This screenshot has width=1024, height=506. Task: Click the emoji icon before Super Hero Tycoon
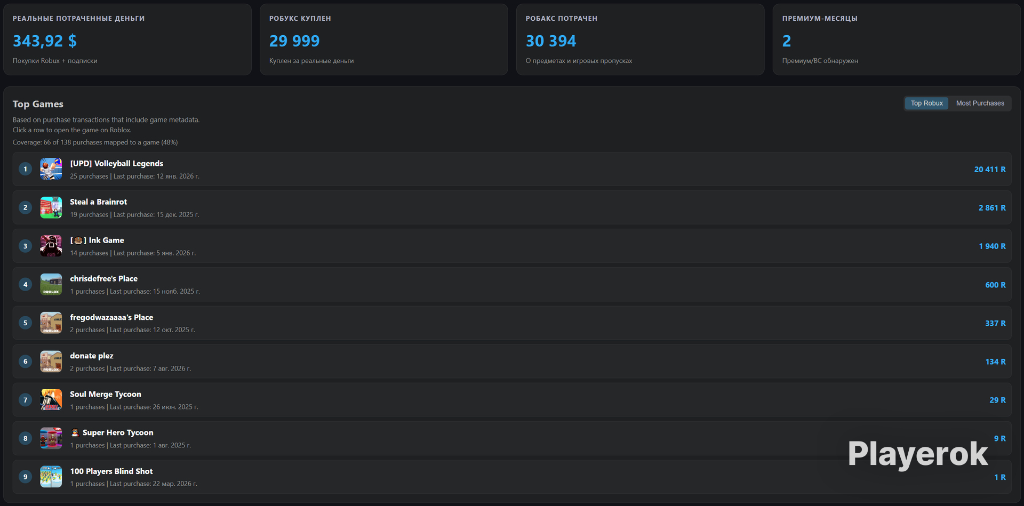pos(75,432)
